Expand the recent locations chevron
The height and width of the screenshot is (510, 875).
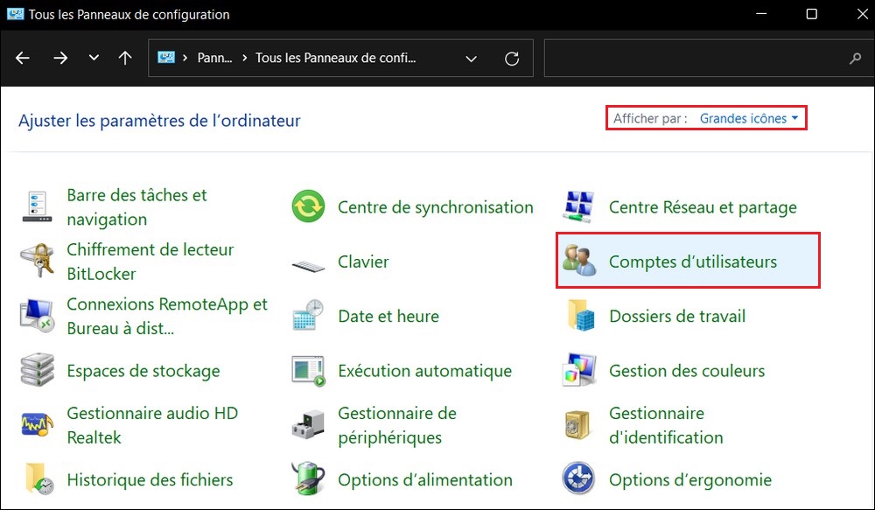(94, 59)
